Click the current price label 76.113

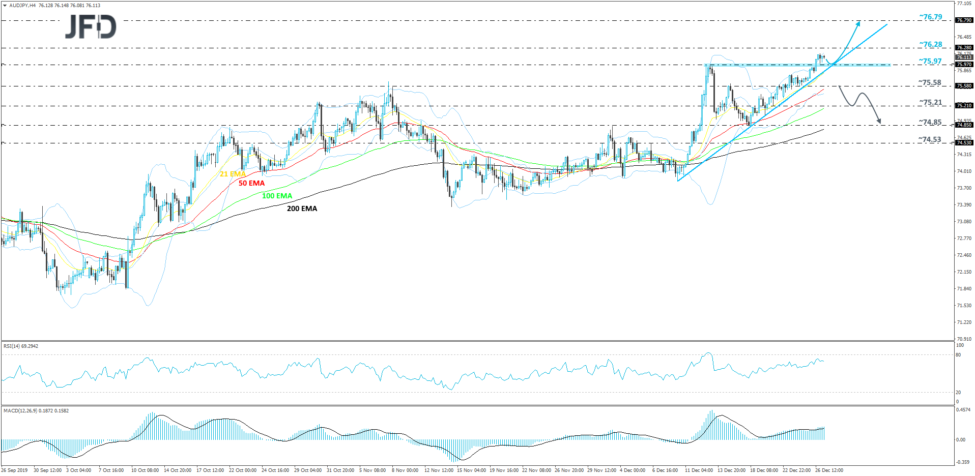[x=964, y=57]
